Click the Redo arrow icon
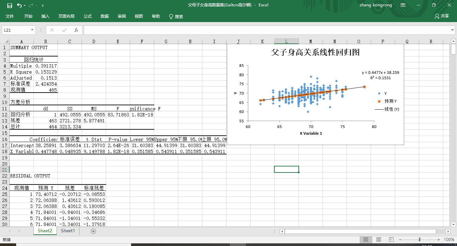 (x=31, y=5)
